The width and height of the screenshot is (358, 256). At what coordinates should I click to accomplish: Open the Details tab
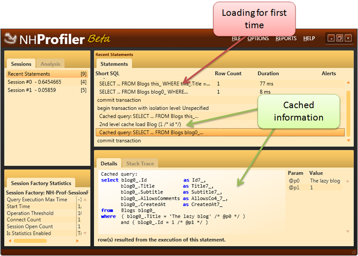click(x=109, y=163)
